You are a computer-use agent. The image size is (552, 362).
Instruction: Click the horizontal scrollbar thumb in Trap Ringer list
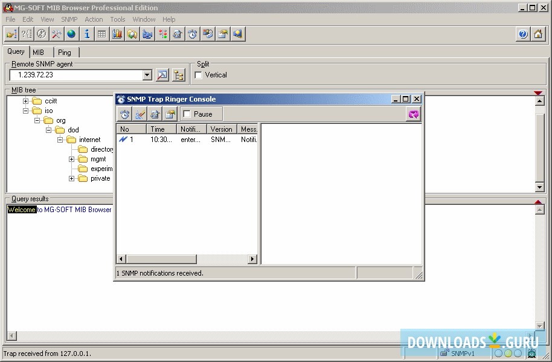coord(161,259)
